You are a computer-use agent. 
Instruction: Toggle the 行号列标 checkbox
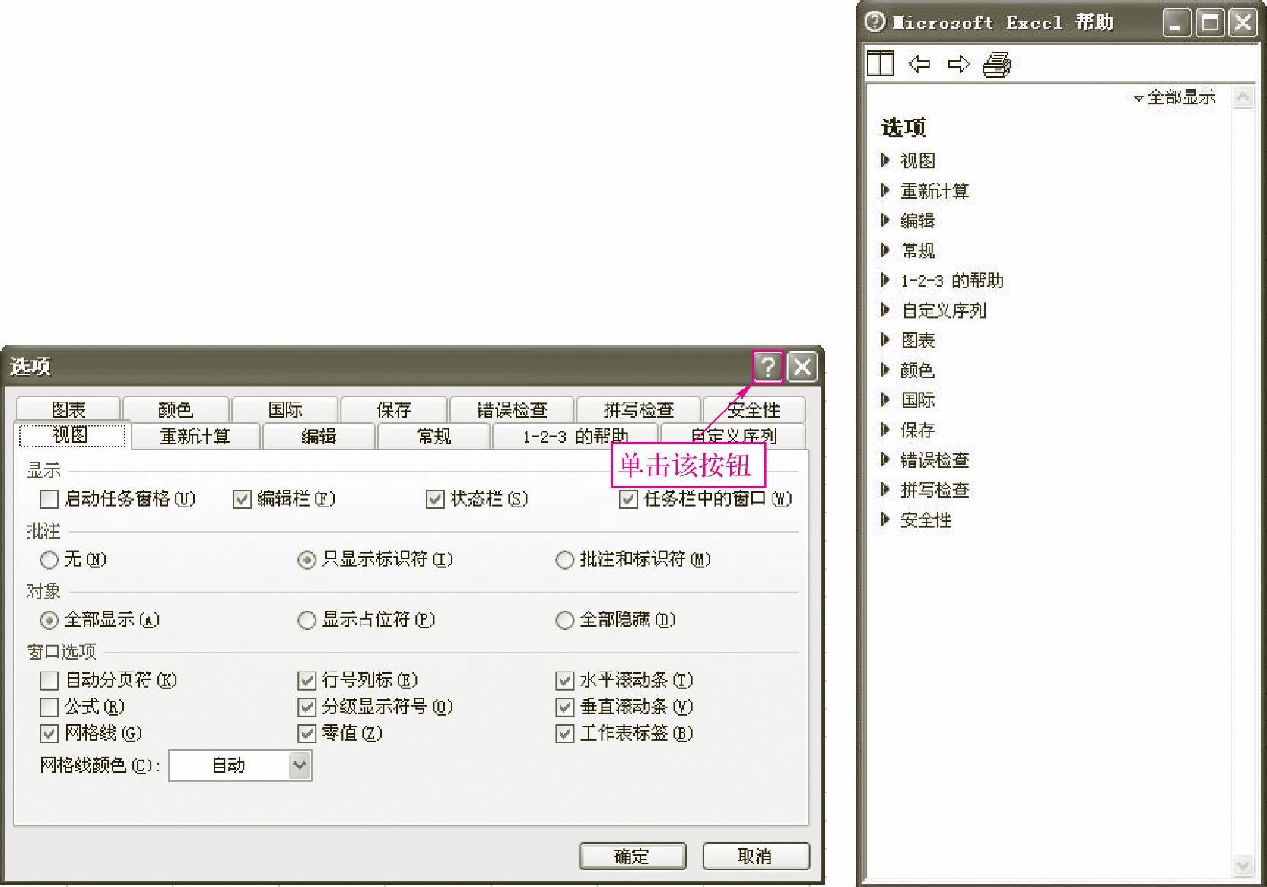point(306,680)
